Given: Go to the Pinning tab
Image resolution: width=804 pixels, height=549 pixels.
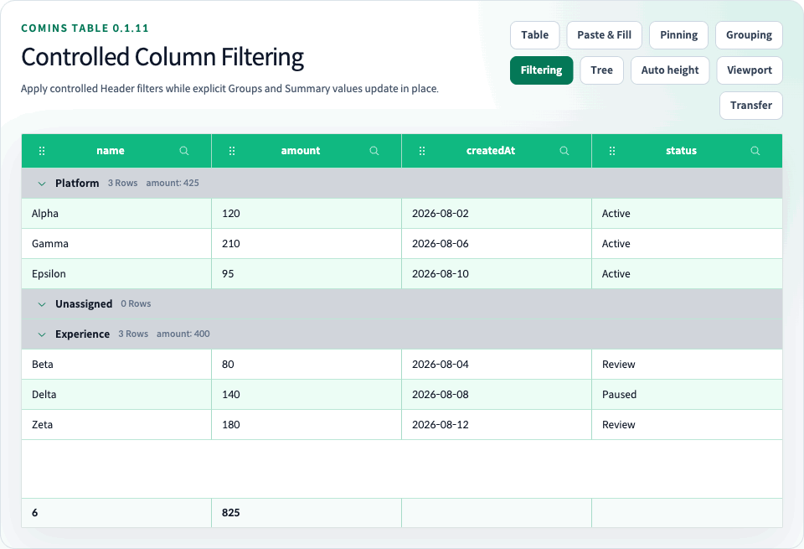Looking at the screenshot, I should click(x=678, y=35).
